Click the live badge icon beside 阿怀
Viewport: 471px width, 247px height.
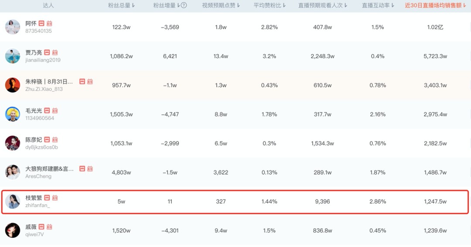click(x=49, y=24)
